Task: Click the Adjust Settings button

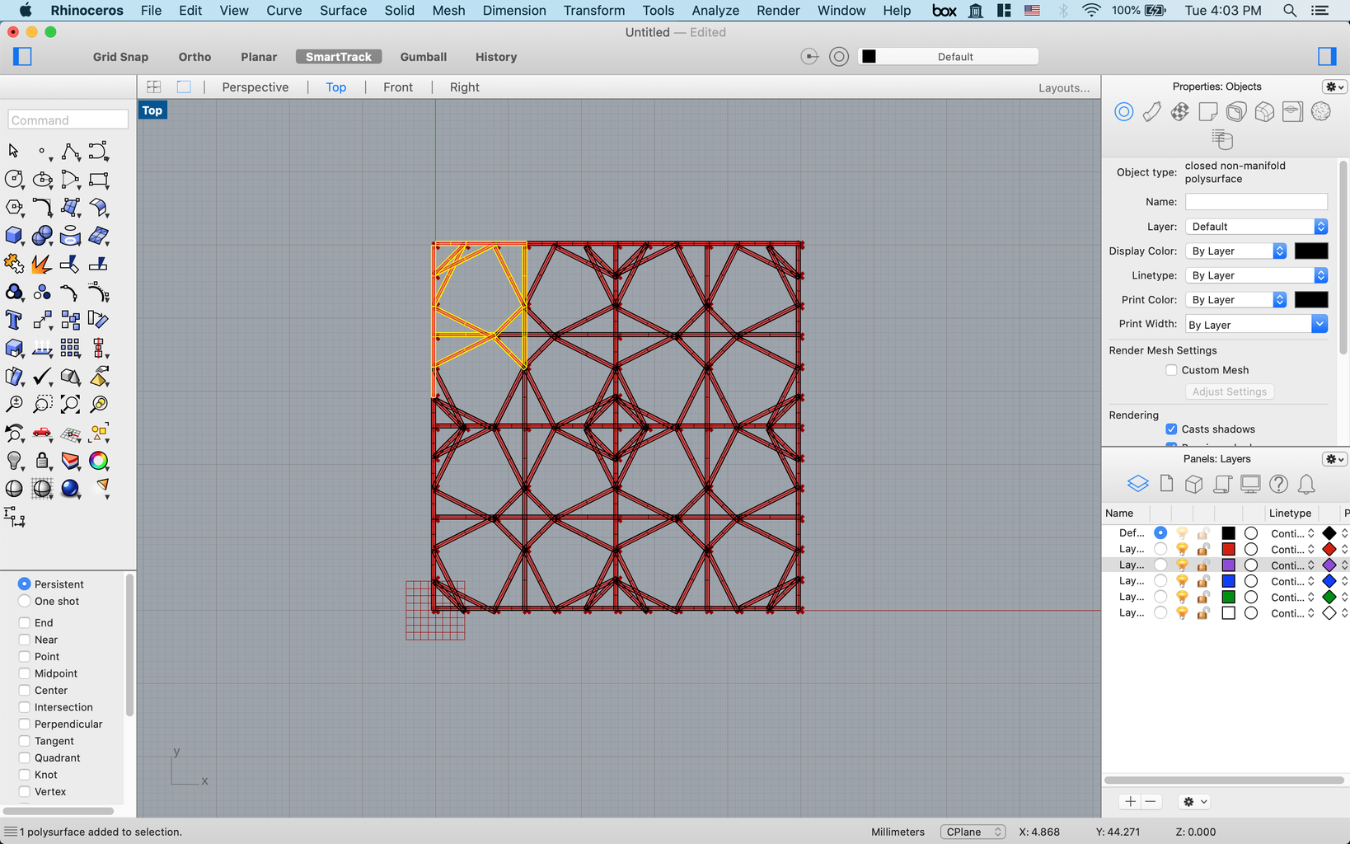Action: coord(1229,392)
